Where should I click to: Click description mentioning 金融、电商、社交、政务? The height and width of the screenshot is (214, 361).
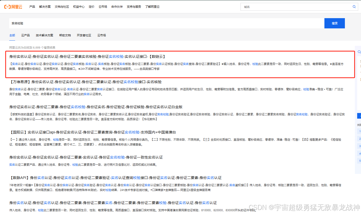[177, 92]
